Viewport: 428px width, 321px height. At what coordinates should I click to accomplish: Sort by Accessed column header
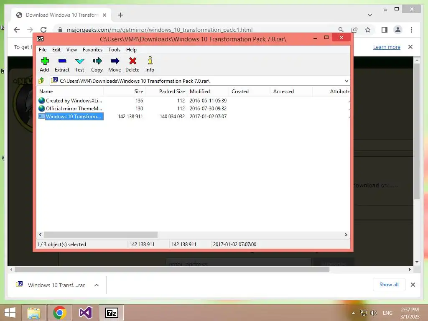pyautogui.click(x=291, y=92)
